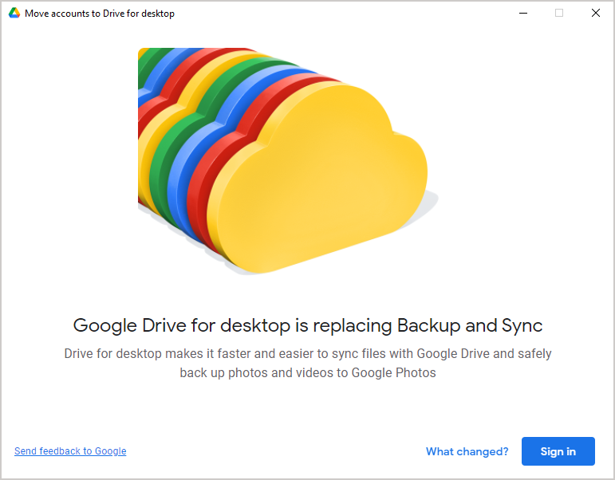
Task: Click "Google Drive" in the description paragraph
Action: pos(449,353)
